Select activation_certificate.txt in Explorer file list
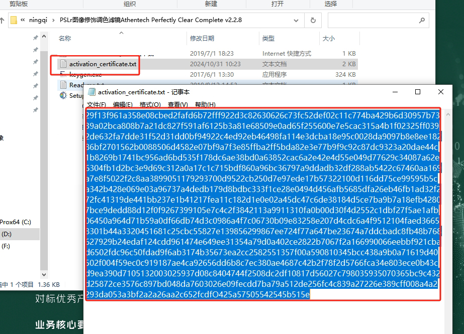Screen dimensions: 464x334 coord(103,64)
